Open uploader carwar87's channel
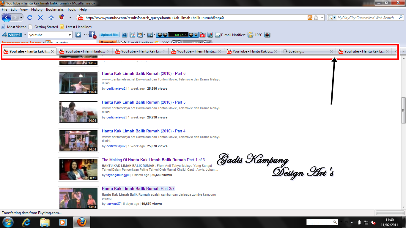This screenshot has height=228, width=406. point(114,204)
